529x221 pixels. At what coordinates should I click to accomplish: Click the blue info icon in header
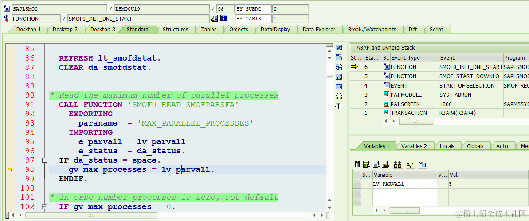223,19
